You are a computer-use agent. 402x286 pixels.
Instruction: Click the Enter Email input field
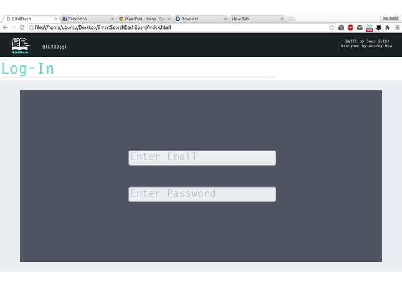pos(202,157)
